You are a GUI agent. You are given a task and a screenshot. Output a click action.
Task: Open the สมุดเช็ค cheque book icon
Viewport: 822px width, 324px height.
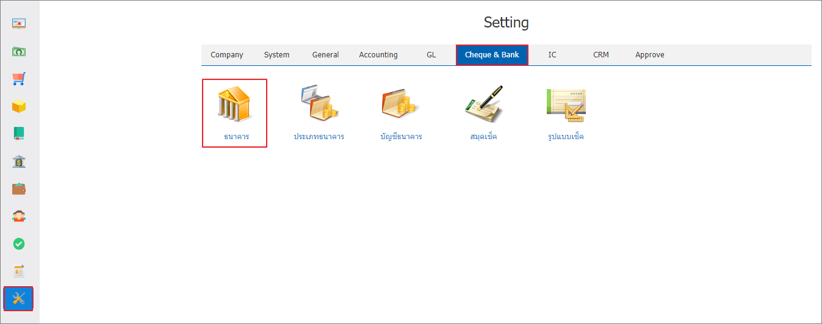coord(483,103)
